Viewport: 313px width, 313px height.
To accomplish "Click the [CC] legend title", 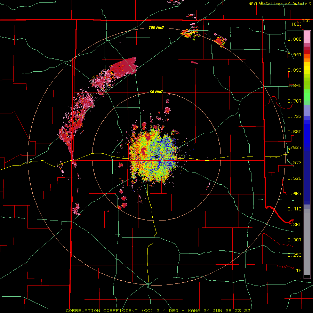I will click(x=297, y=24).
